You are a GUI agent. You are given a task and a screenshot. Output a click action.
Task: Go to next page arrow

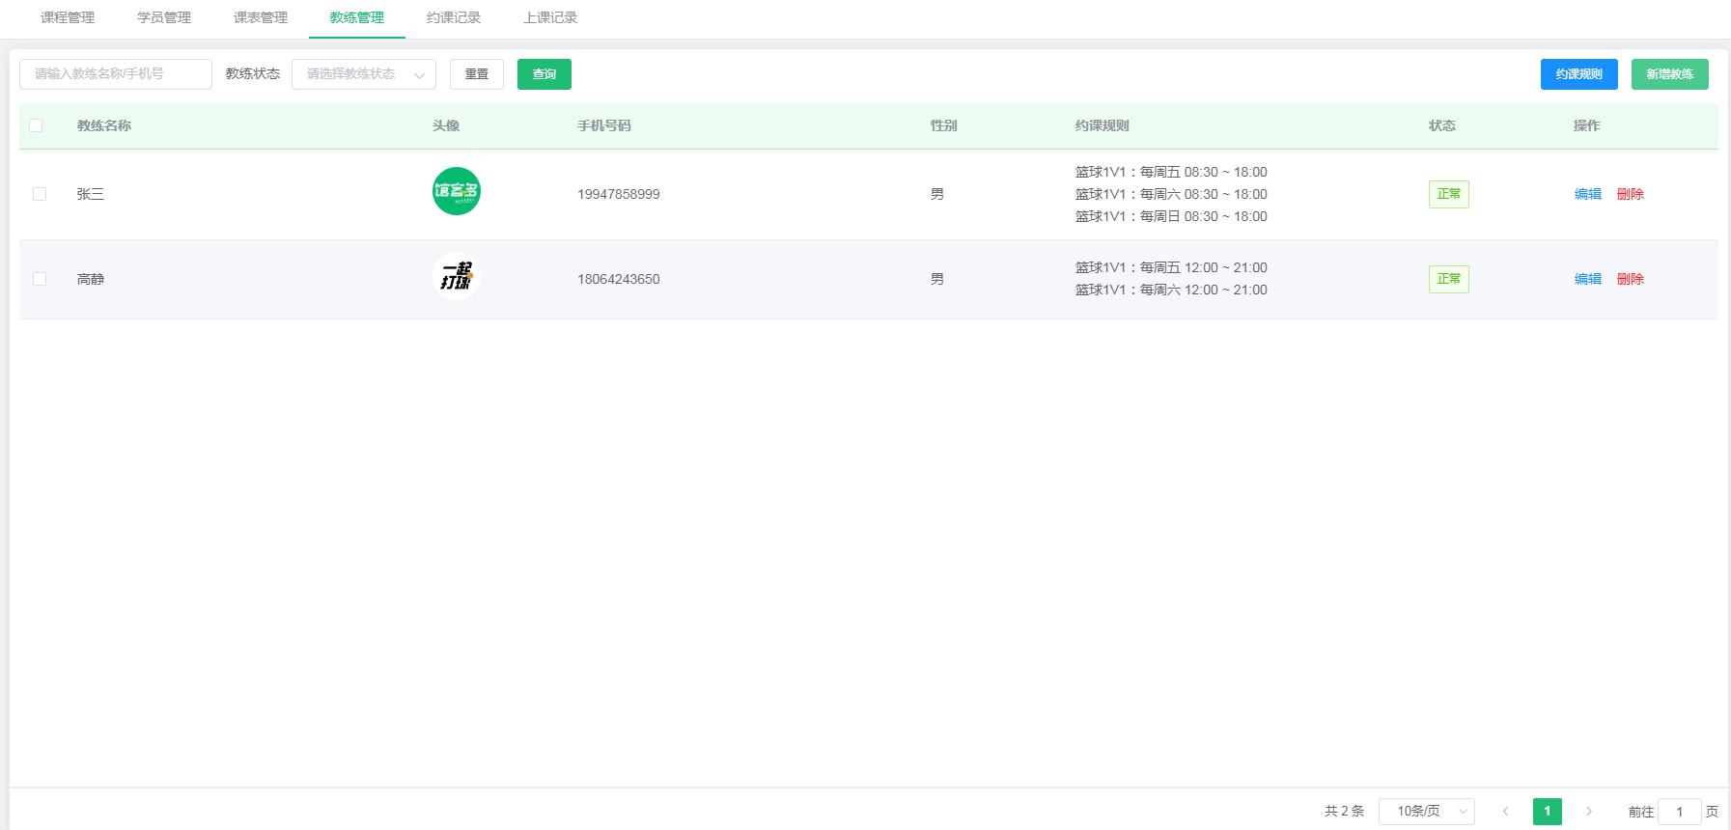(x=1588, y=812)
